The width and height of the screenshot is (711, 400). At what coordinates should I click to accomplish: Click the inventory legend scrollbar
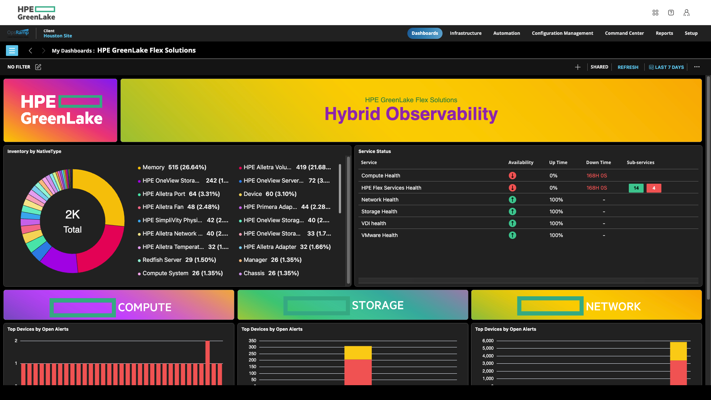point(340,189)
